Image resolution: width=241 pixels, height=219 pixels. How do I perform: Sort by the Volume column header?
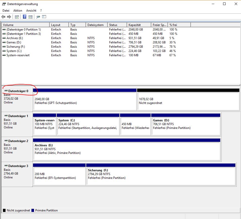pyautogui.click(x=25, y=25)
